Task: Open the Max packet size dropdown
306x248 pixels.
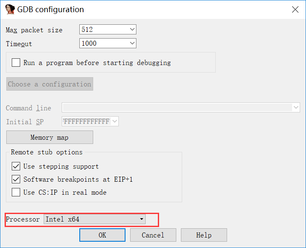Action: coord(132,29)
